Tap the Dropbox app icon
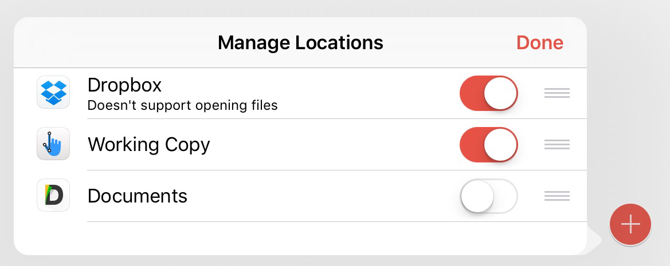Screen dimensions: 670x266 click(53, 92)
